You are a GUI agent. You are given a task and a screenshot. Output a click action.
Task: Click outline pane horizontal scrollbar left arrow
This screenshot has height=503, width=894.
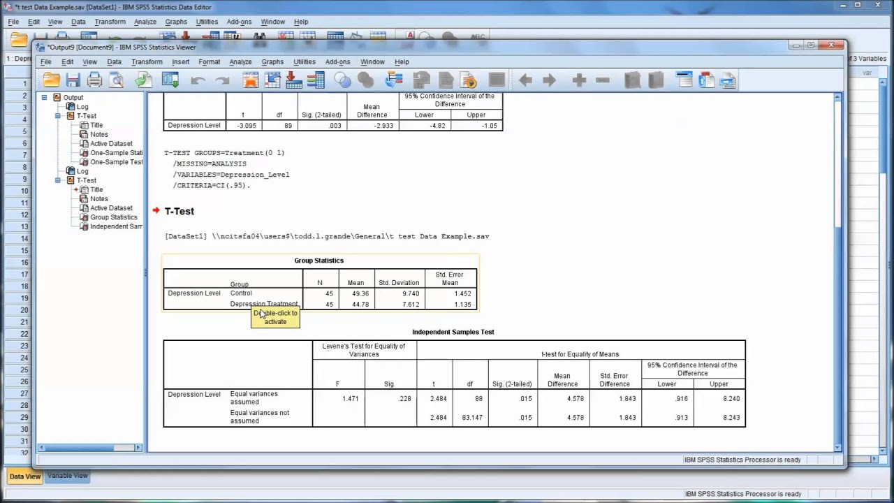pyautogui.click(x=41, y=448)
